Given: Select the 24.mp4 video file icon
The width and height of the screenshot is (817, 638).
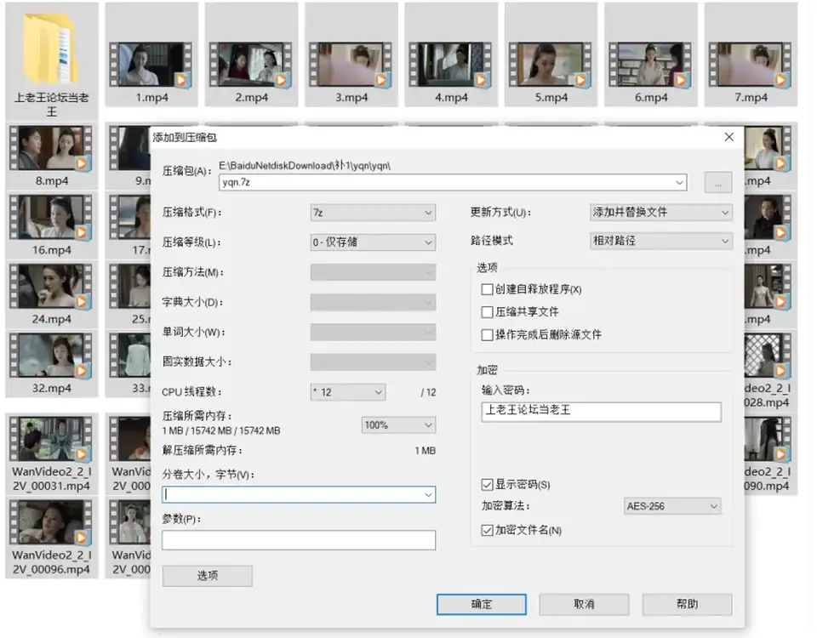Looking at the screenshot, I should pos(51,287).
